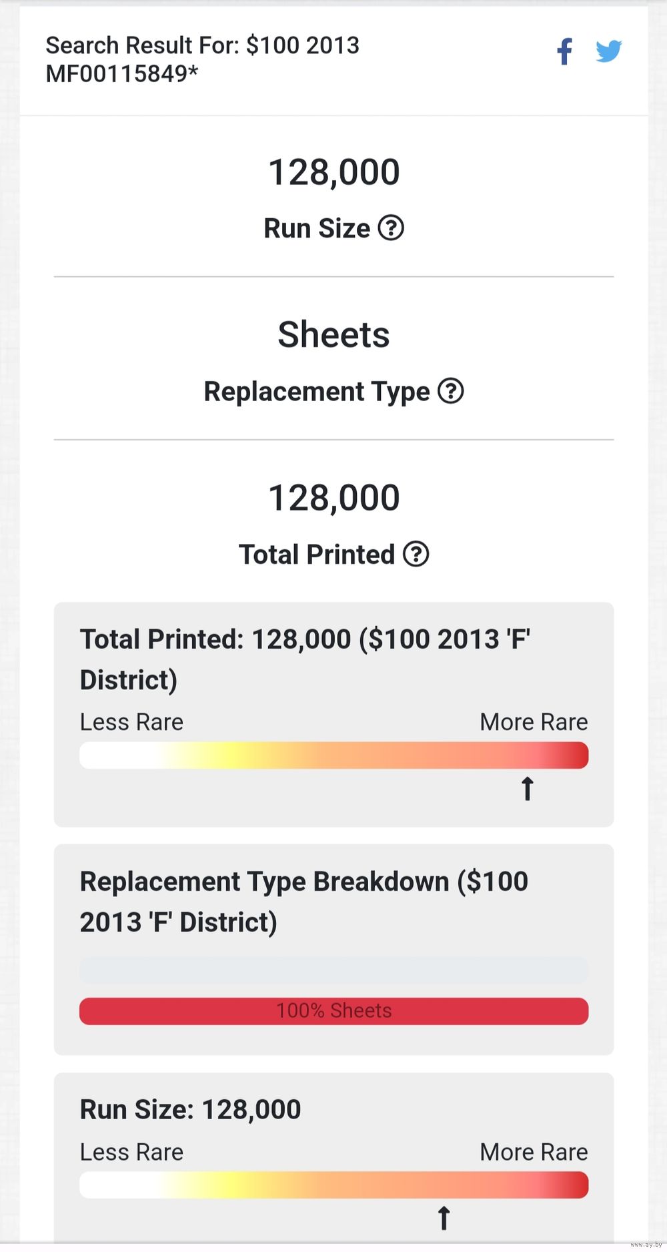Click the Total Printed rarity gradient bar
This screenshot has height=1252, width=667.
click(333, 755)
